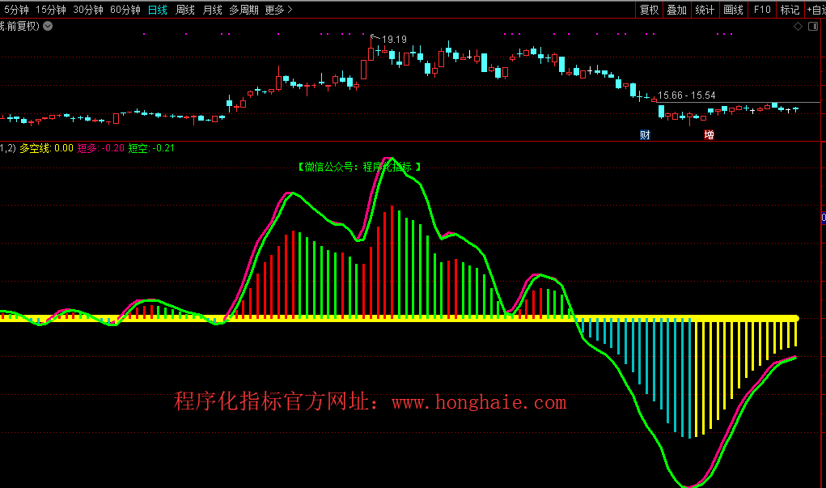
Task: Open the 叠加 overlay tool
Action: click(x=677, y=10)
